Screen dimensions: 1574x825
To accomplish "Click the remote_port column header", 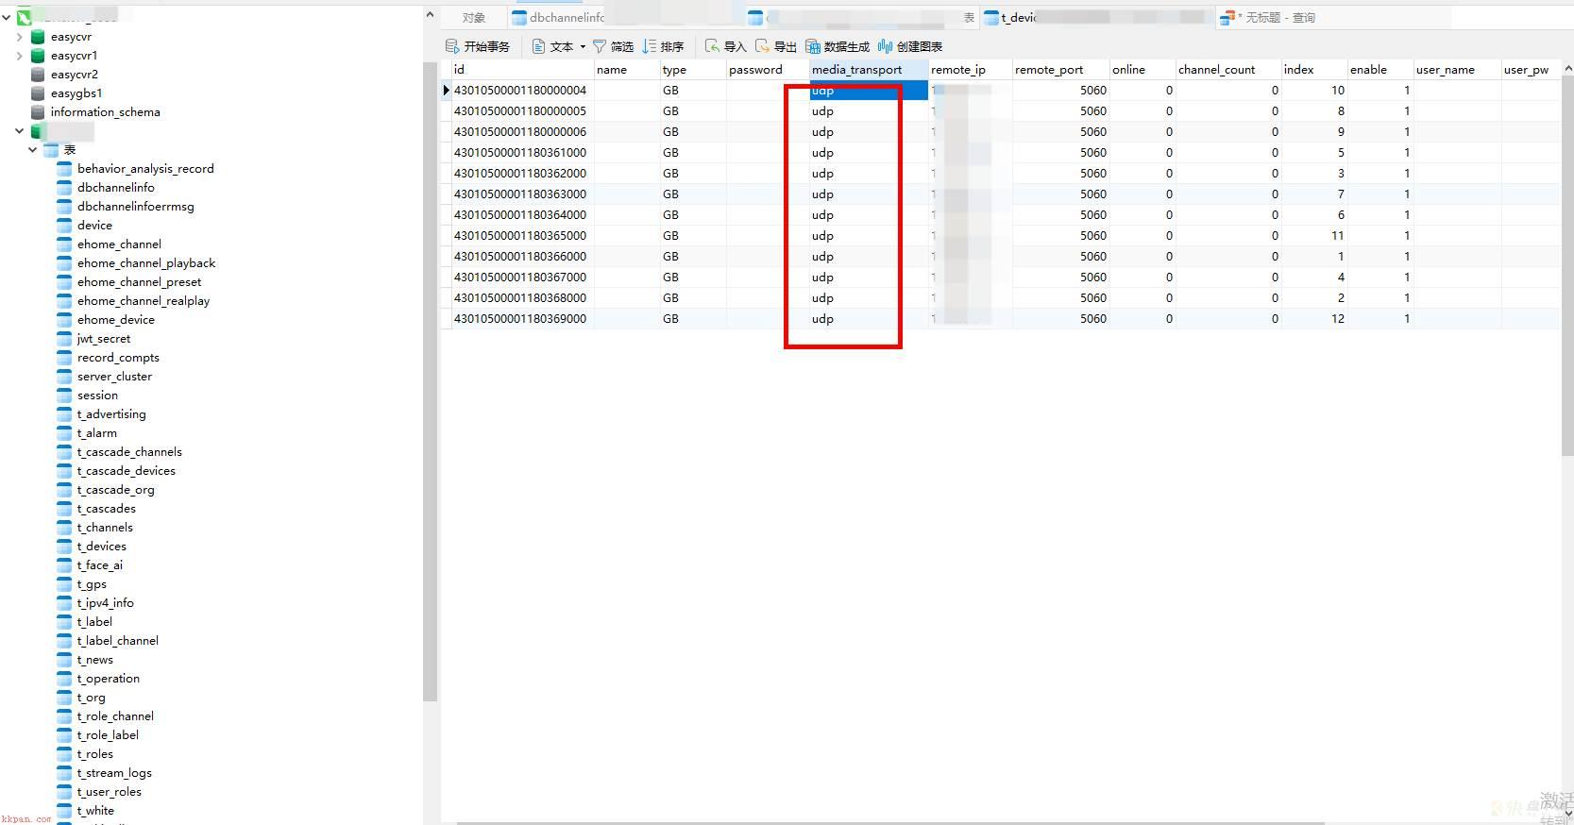I will (1061, 70).
